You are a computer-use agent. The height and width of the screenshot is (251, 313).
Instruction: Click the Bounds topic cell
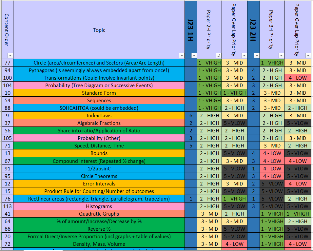(99, 153)
